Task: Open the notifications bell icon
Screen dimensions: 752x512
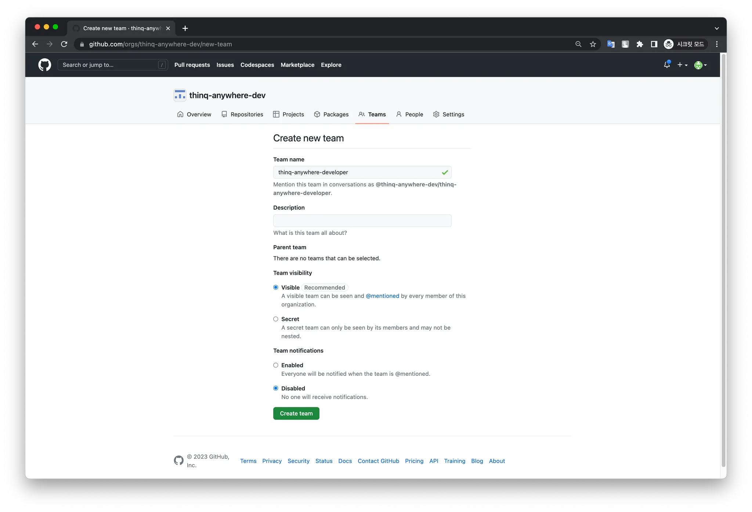Action: click(x=667, y=65)
